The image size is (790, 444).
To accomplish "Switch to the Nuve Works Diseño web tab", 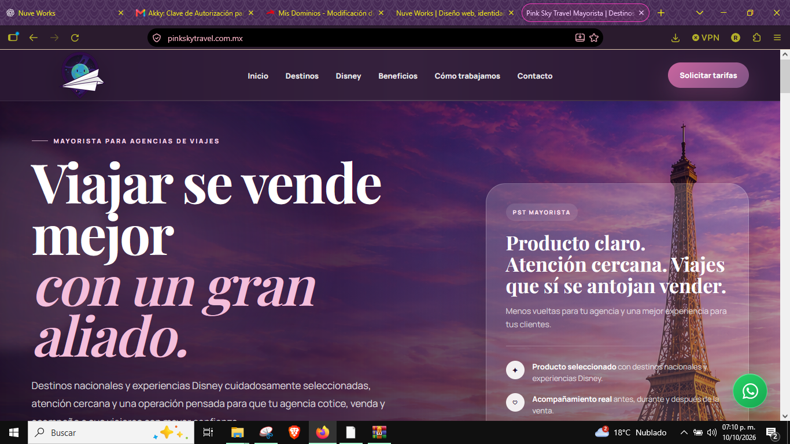I will [455, 13].
